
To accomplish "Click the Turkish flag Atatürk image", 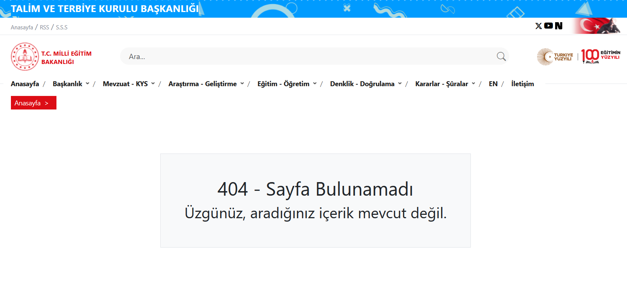I will pos(597,26).
